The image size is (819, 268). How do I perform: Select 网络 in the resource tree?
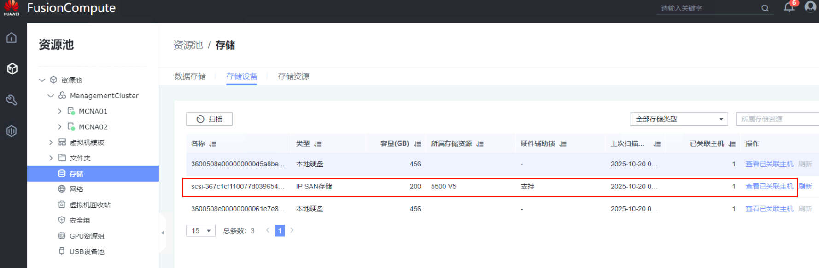click(76, 189)
